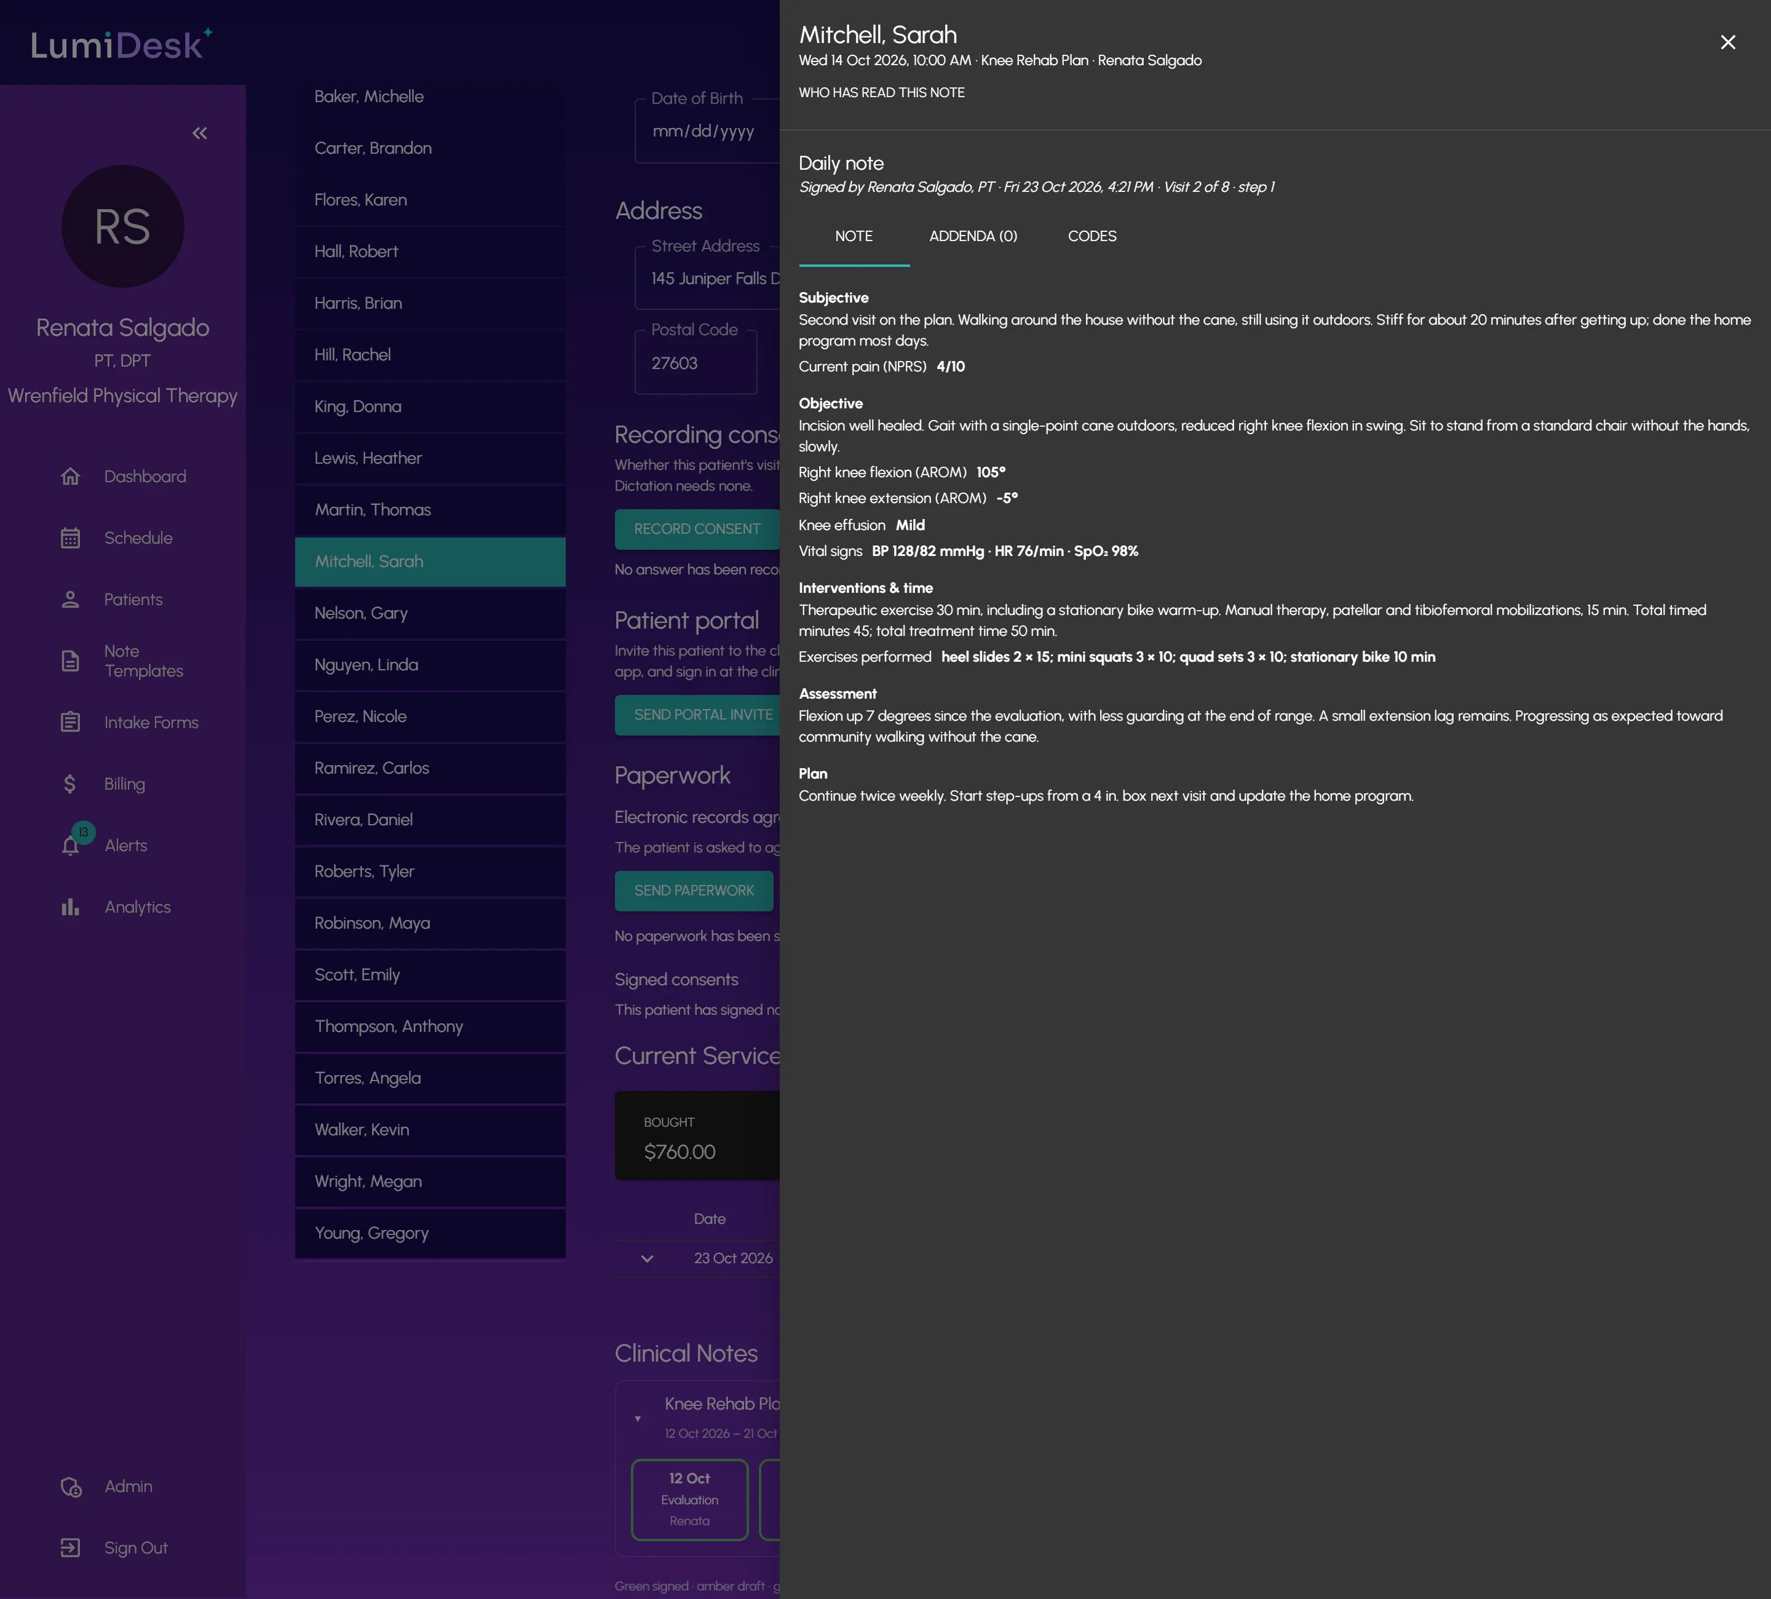
Task: Switch to the NOTE tab
Action: (854, 236)
